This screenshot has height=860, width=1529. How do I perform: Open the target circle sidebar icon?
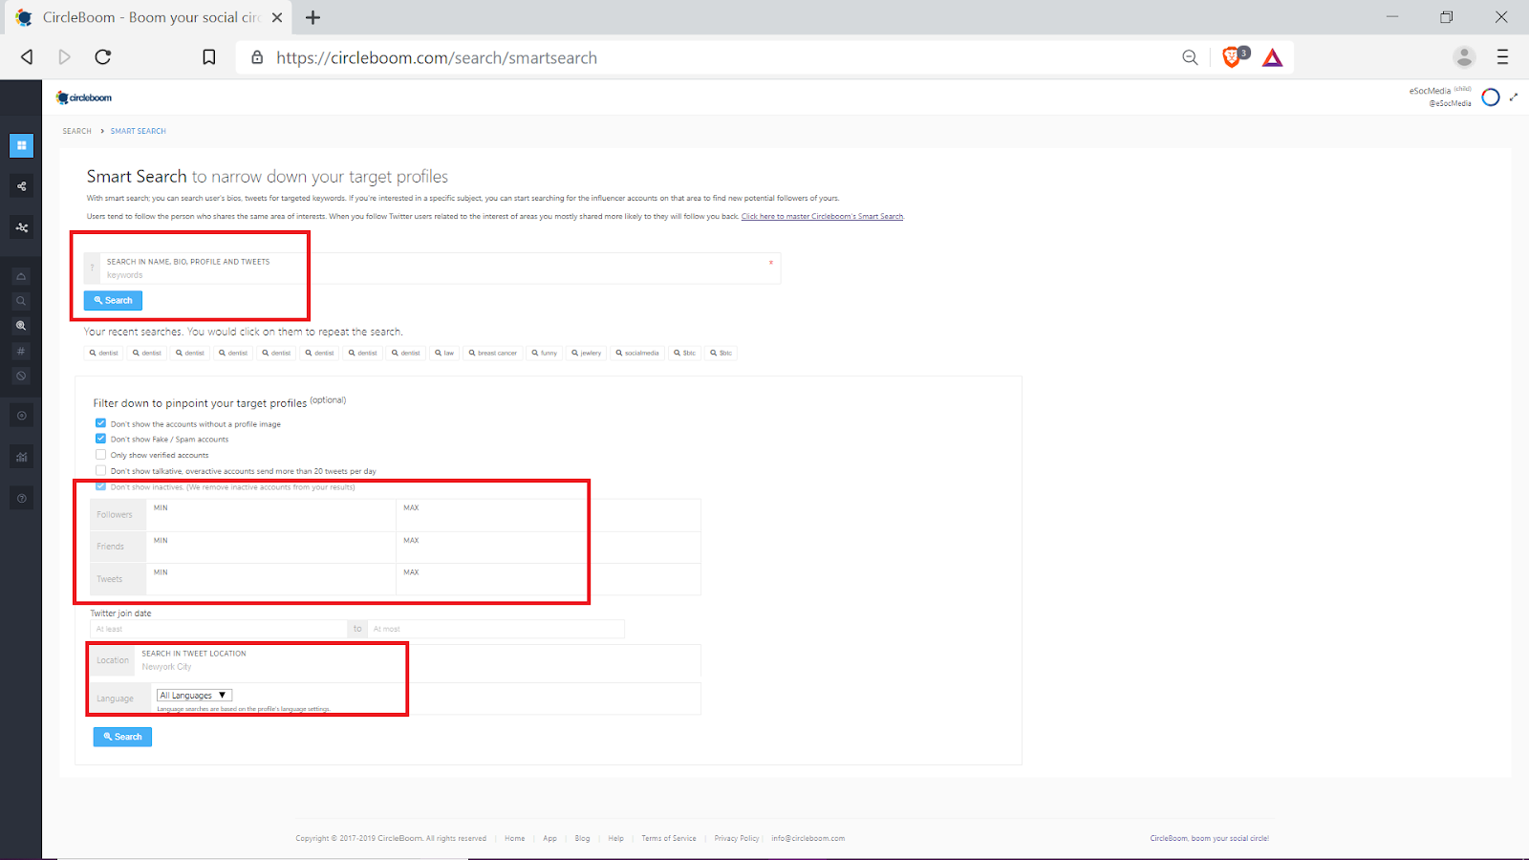[21, 416]
